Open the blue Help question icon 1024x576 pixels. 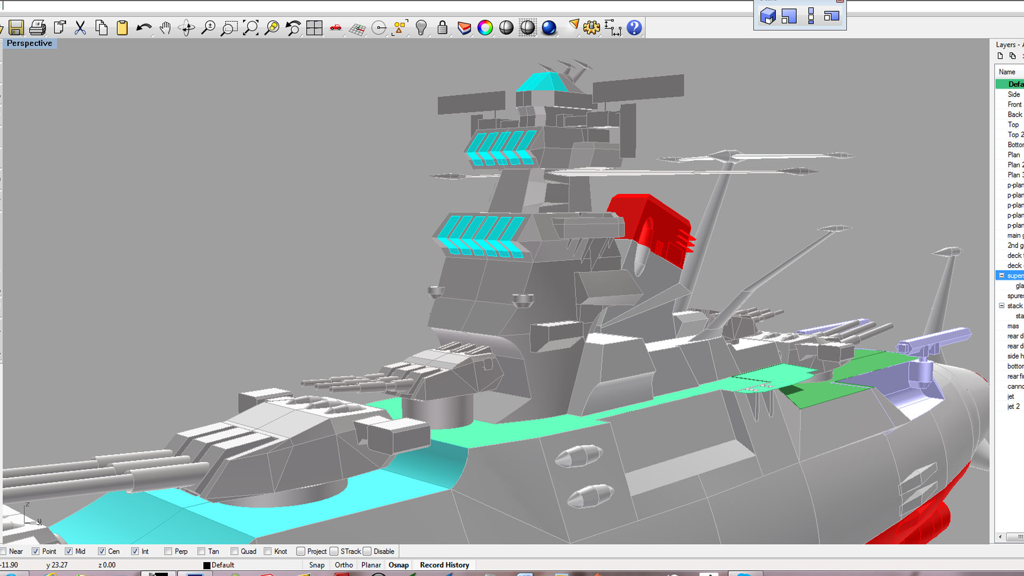[x=634, y=28]
